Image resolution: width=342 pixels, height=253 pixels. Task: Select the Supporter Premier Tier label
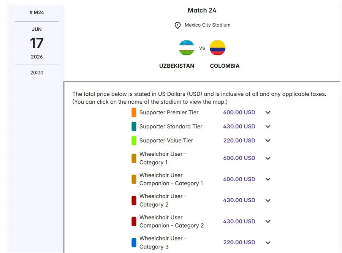pyautogui.click(x=169, y=112)
